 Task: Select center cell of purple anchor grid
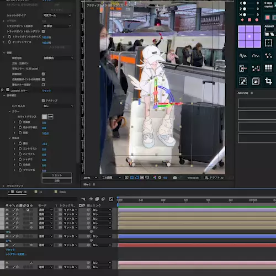click(250, 36)
